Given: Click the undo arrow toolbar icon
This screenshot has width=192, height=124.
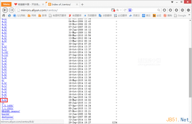Looking at the screenshot, I should pyautogui.click(x=182, y=10).
